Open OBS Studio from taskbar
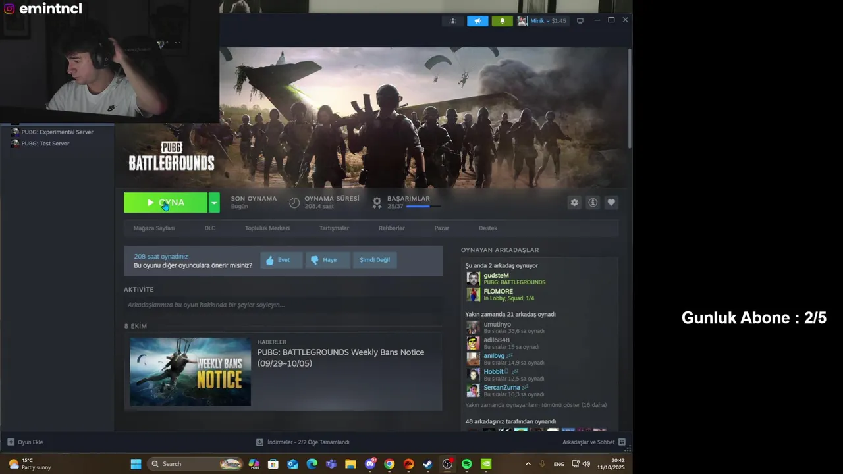 (x=447, y=464)
